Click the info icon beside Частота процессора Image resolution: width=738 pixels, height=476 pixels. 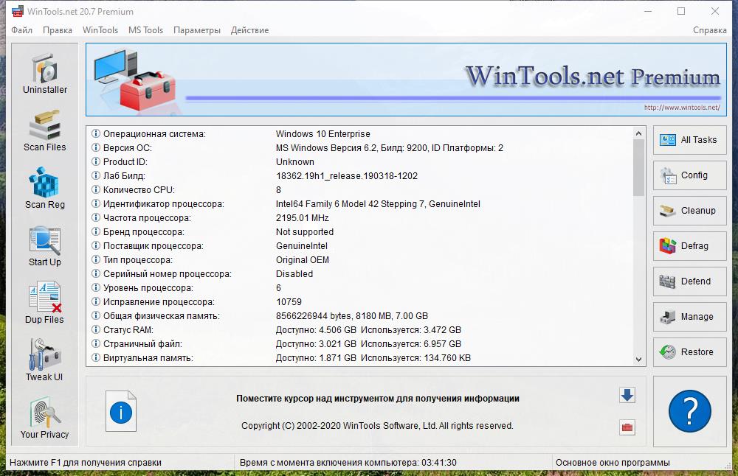(95, 217)
